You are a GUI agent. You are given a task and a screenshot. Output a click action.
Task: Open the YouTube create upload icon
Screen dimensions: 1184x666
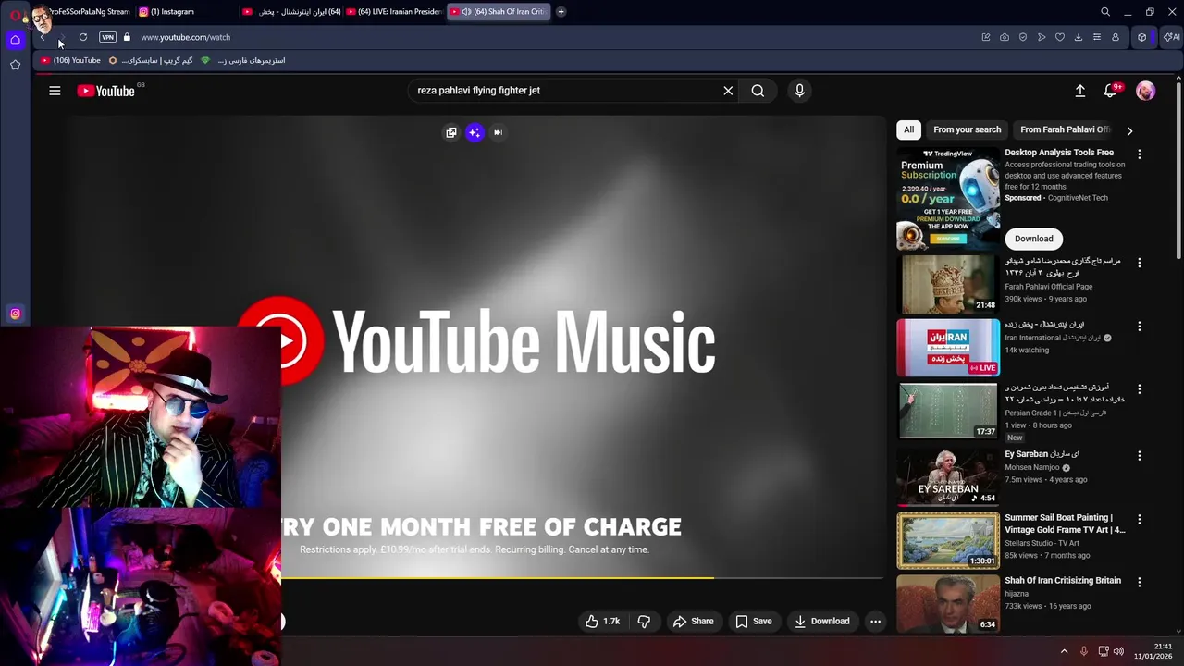click(1080, 91)
